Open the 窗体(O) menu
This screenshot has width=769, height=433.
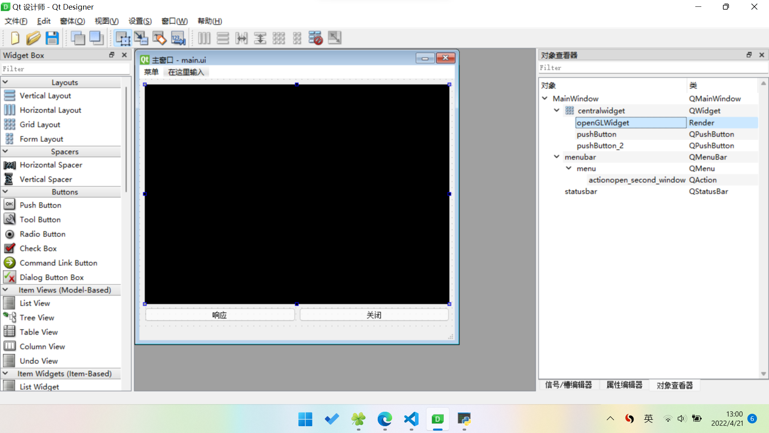pos(72,21)
